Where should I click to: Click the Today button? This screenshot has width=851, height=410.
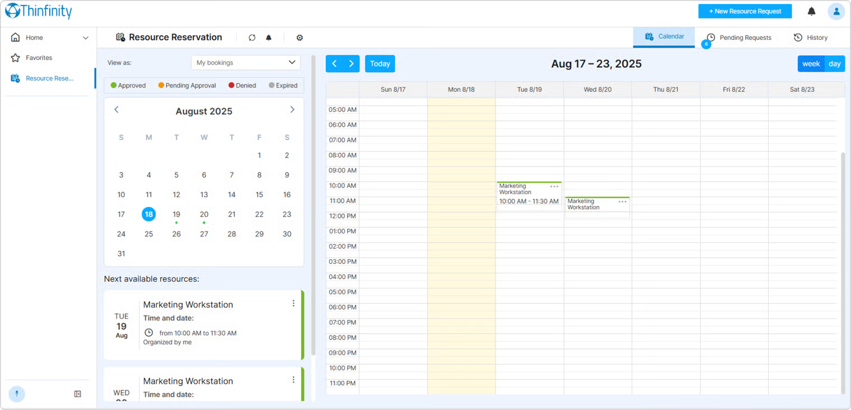click(x=380, y=64)
